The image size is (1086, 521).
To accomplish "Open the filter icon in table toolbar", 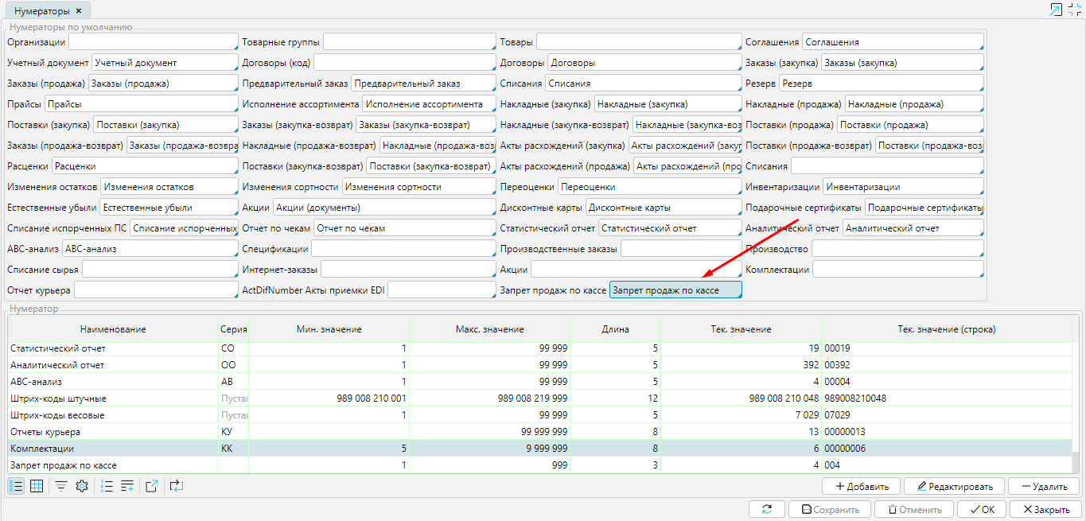I will click(60, 486).
